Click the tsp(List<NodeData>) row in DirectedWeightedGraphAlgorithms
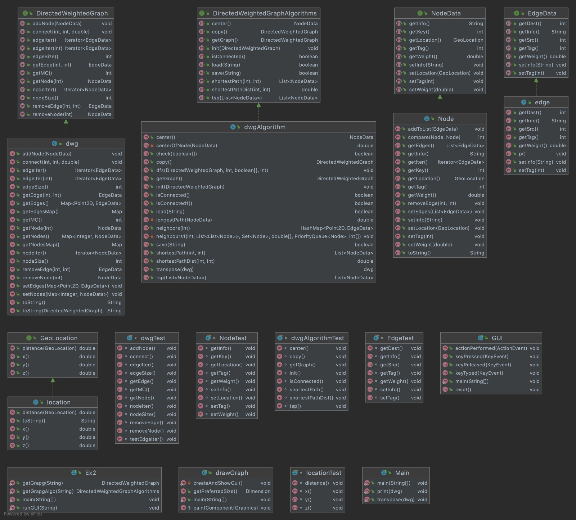This screenshot has height=520, width=576. [x=258, y=98]
